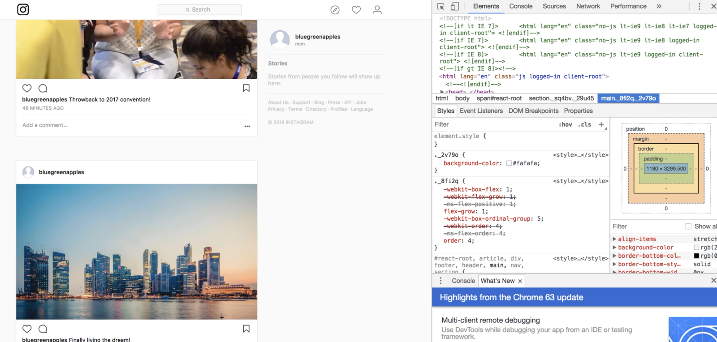This screenshot has height=342, width=717.
Task: Open the Explore compass icon
Action: (x=335, y=10)
